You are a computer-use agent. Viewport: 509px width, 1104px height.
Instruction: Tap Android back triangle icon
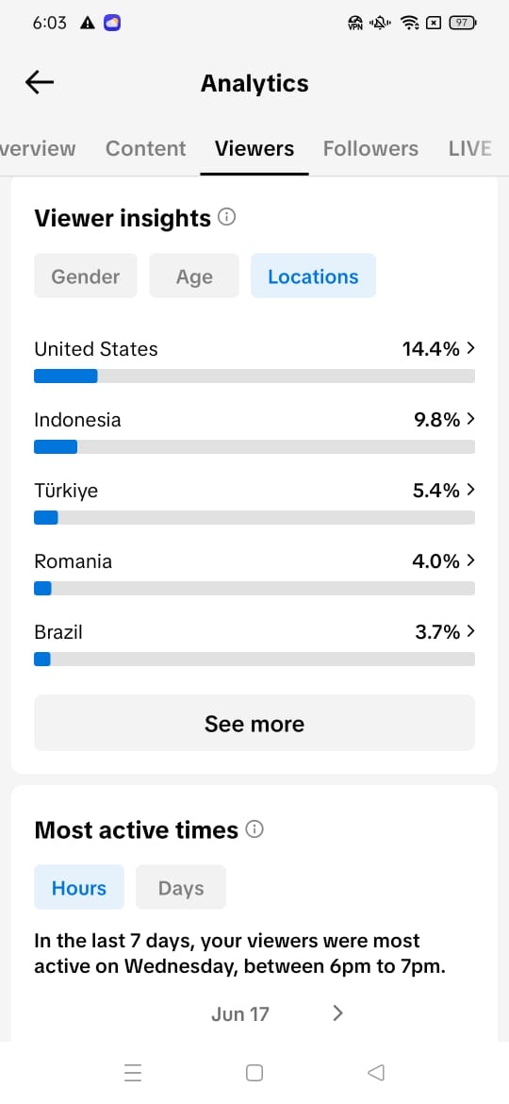[376, 1072]
